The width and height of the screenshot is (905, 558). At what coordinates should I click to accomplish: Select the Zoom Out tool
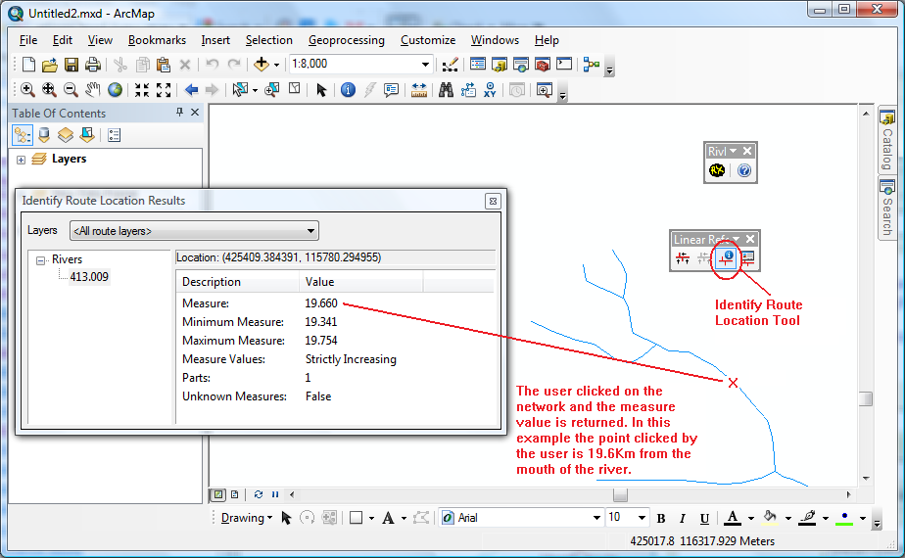(x=71, y=90)
